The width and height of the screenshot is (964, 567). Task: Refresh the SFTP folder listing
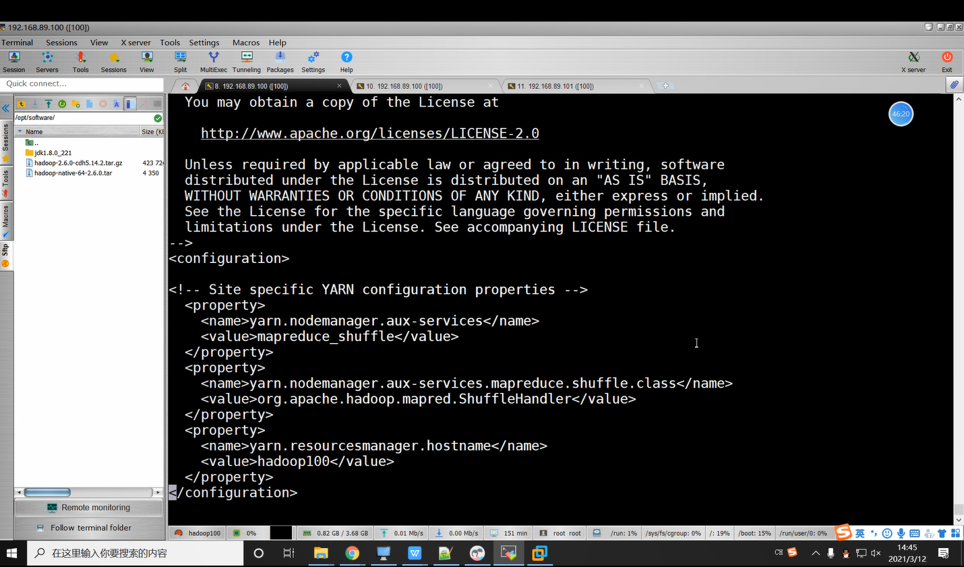62,104
